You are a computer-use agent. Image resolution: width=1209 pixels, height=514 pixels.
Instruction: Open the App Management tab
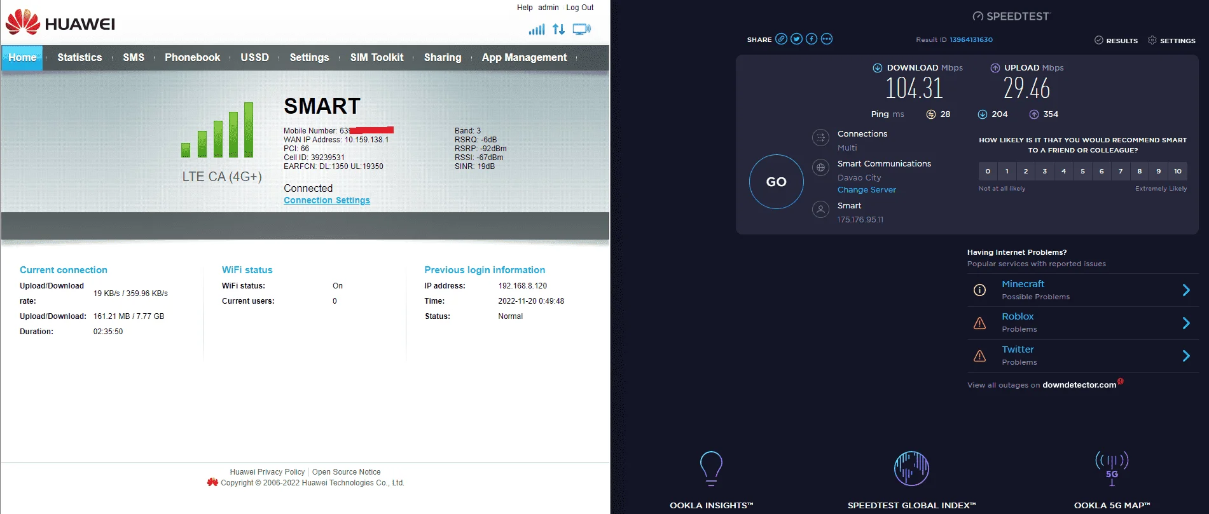524,57
